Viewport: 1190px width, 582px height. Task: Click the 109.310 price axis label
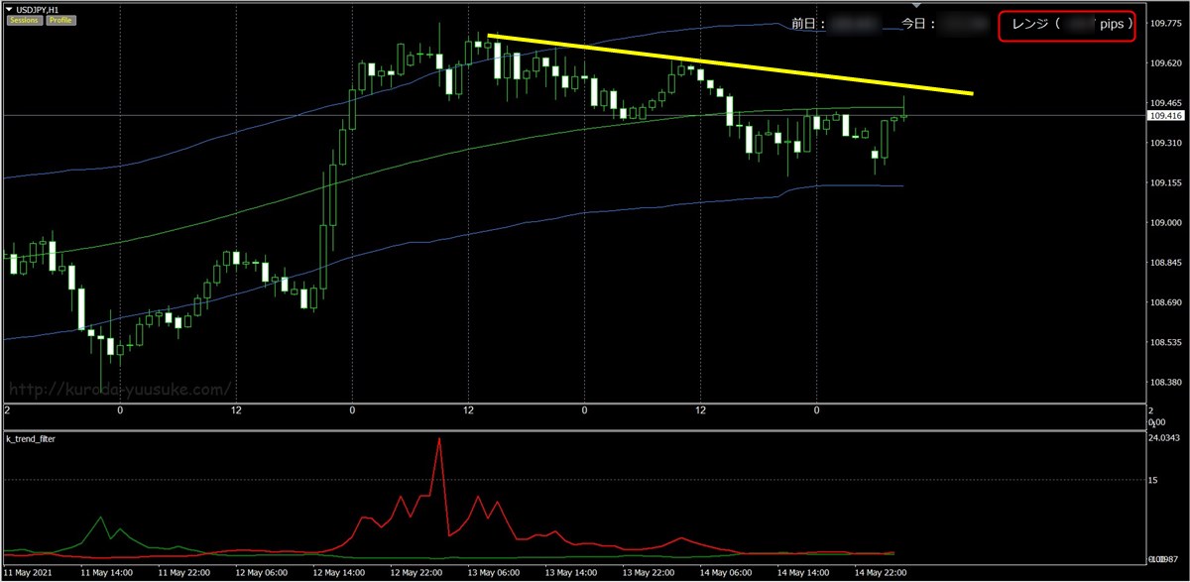point(1166,143)
